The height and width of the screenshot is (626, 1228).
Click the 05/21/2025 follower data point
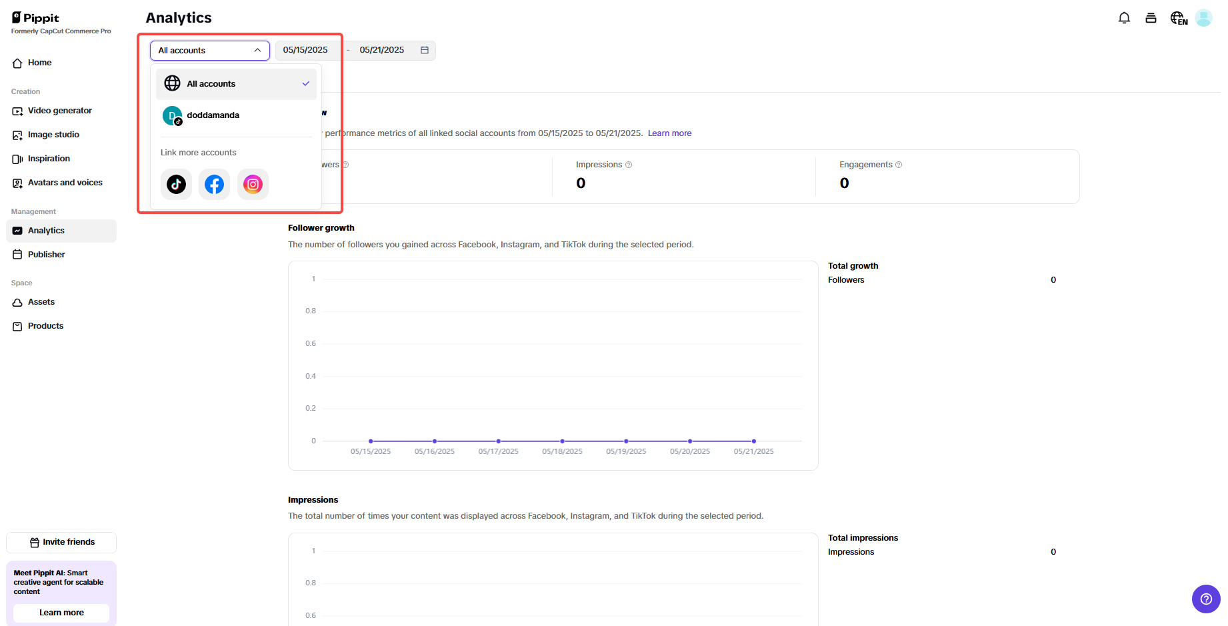tap(754, 441)
